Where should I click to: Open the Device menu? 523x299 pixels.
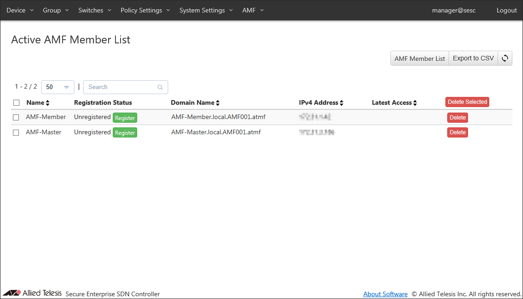[20, 10]
